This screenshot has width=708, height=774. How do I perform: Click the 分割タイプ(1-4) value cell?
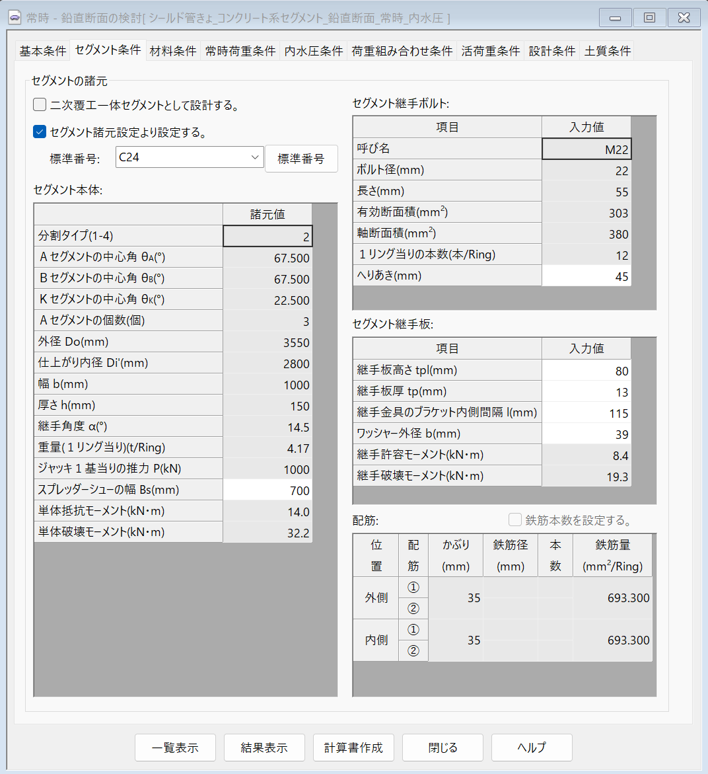(x=267, y=237)
